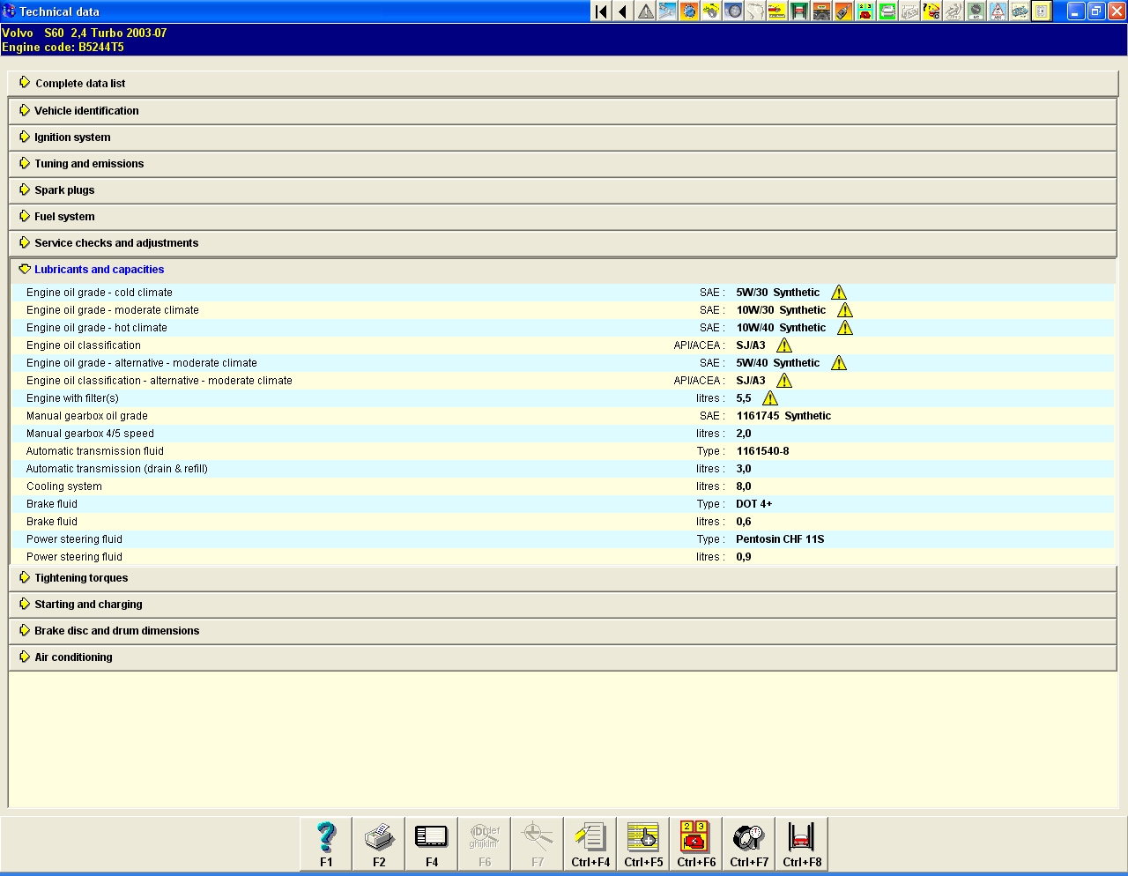Viewport: 1128px width, 876px height.
Task: Restore down the Technical data window
Action: 1096,11
